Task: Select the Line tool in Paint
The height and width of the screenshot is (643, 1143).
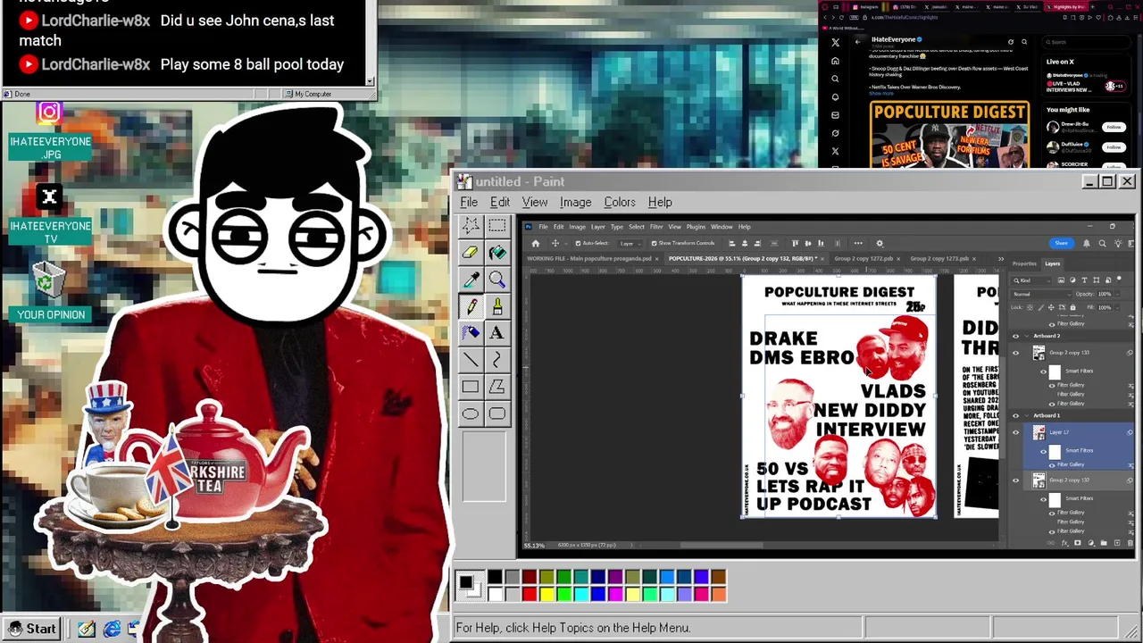Action: click(x=471, y=360)
